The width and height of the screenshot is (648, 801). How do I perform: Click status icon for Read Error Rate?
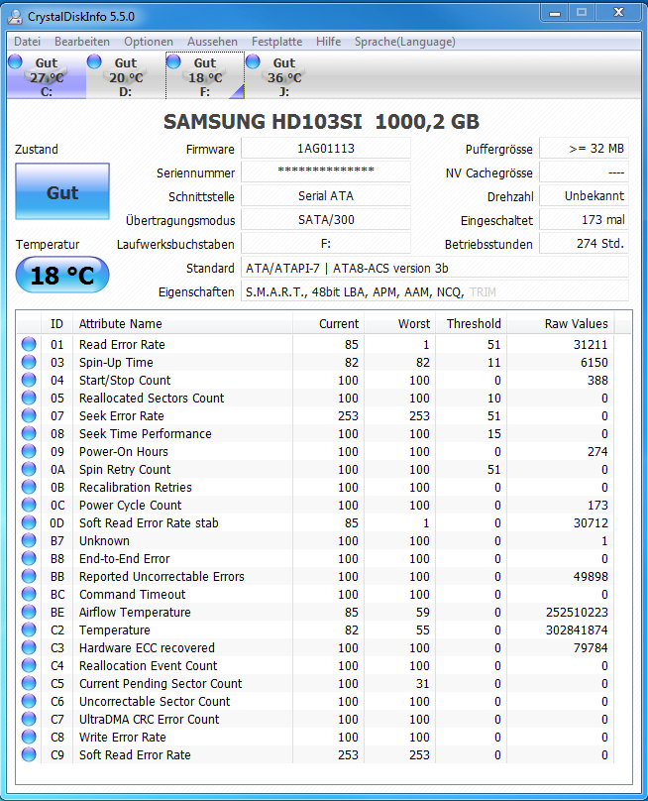(29, 344)
